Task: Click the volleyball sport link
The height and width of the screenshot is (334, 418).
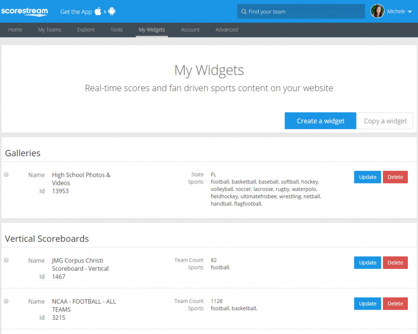Action: [x=222, y=189]
